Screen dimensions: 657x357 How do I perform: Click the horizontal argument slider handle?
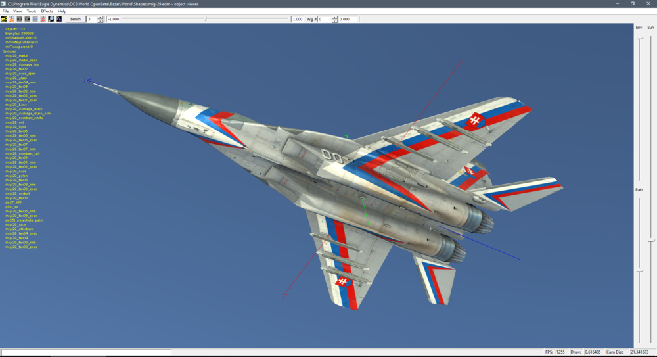click(x=206, y=19)
